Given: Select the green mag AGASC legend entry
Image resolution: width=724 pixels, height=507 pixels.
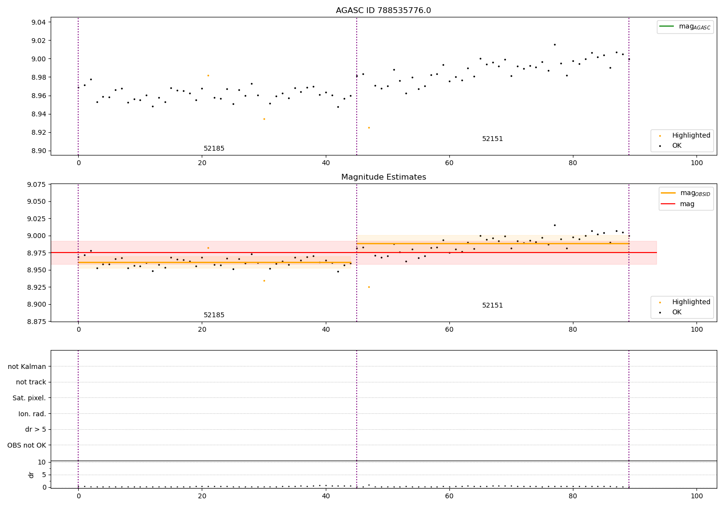Looking at the screenshot, I should (685, 27).
